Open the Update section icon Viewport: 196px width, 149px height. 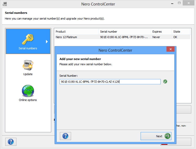28,65
